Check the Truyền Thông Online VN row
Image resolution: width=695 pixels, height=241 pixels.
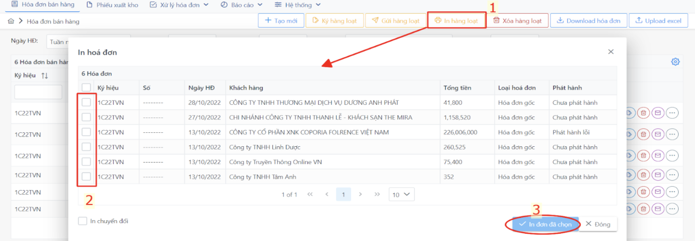86,162
